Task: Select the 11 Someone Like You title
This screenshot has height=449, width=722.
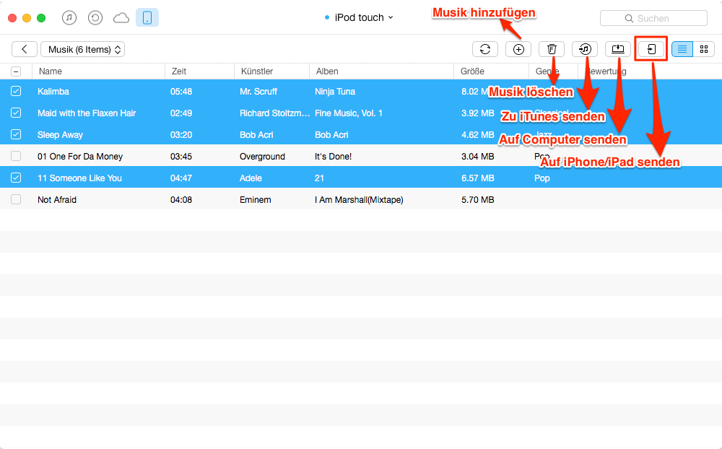Action: point(79,178)
